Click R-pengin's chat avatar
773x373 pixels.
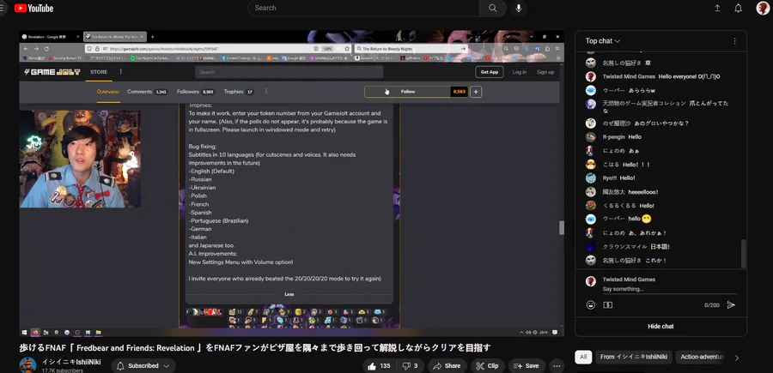click(591, 137)
